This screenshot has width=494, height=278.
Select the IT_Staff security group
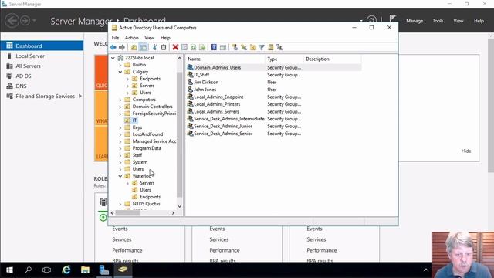coord(201,75)
